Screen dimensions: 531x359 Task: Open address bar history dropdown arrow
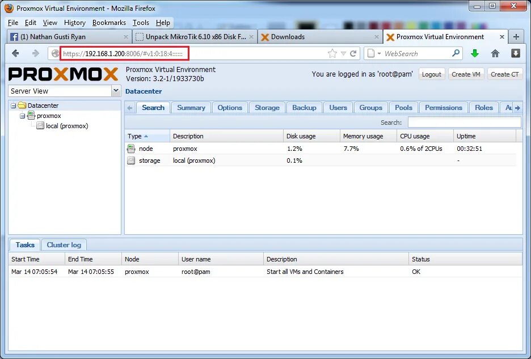[x=343, y=53]
